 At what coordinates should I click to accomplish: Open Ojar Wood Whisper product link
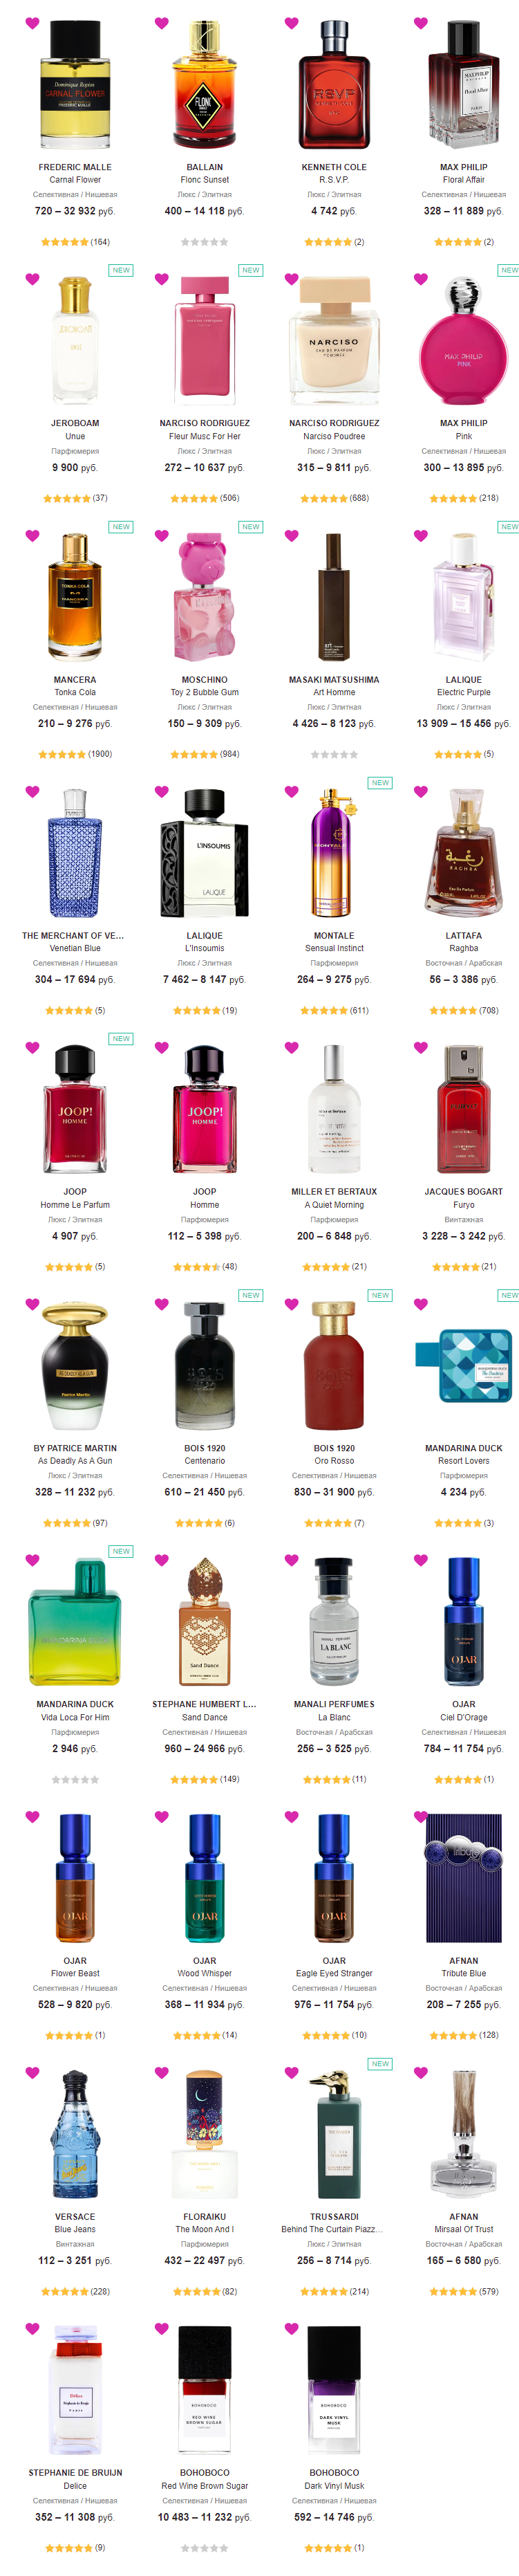point(205,1973)
